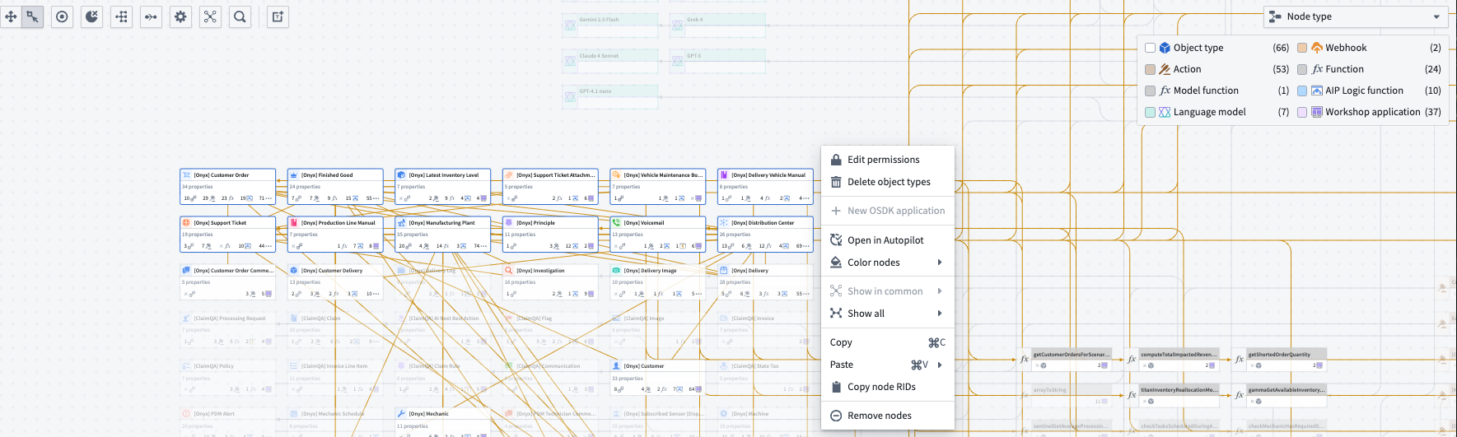
Task: Toggle the Object type checkbox
Action: tap(1151, 48)
